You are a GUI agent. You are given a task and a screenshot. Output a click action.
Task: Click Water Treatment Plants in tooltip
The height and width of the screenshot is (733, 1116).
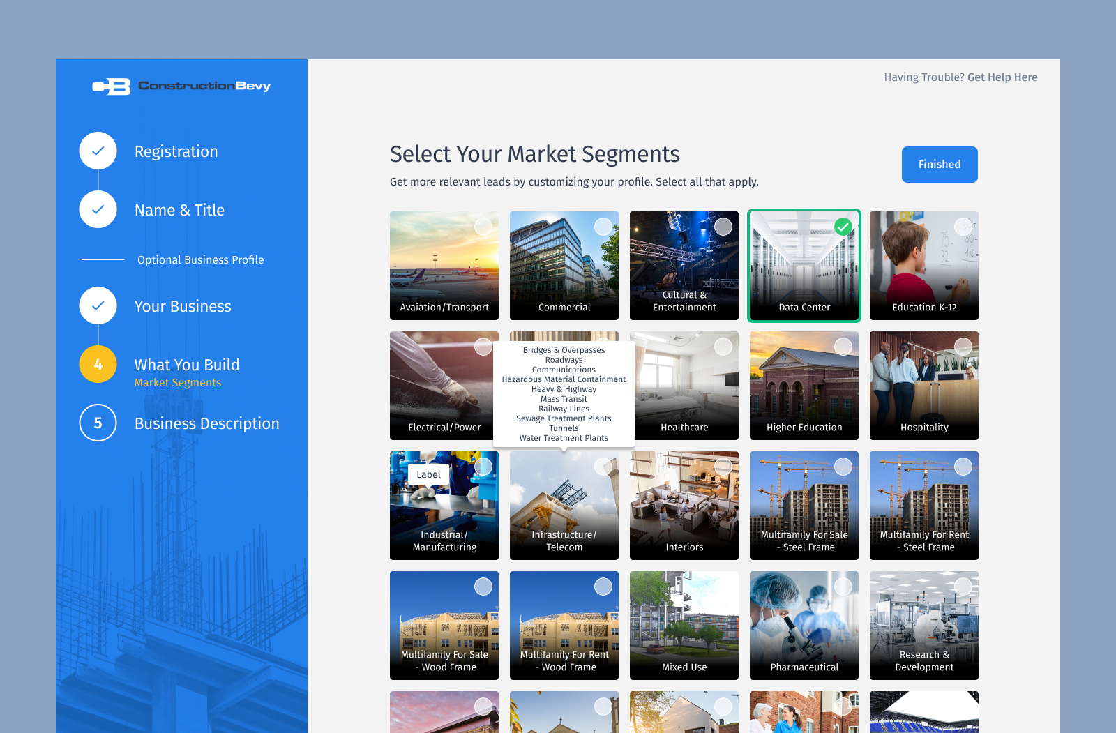(x=564, y=438)
